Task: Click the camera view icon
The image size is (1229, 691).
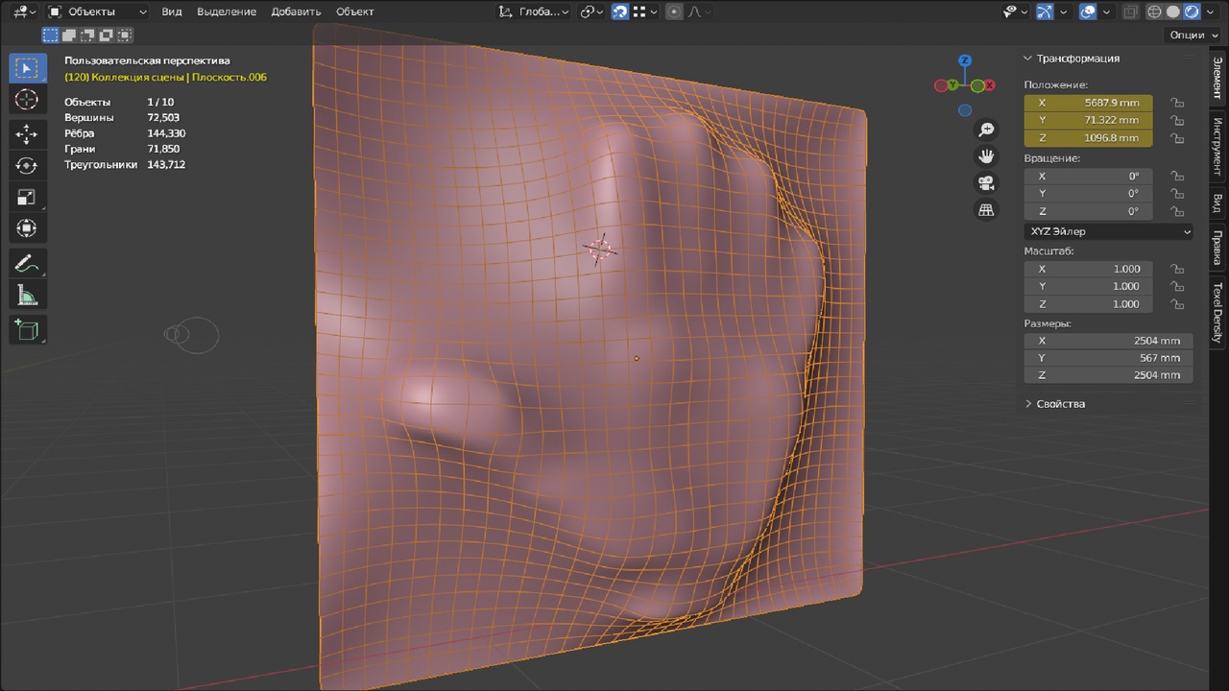Action: click(x=986, y=182)
